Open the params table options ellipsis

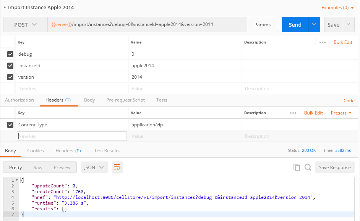pyautogui.click(x=322, y=42)
